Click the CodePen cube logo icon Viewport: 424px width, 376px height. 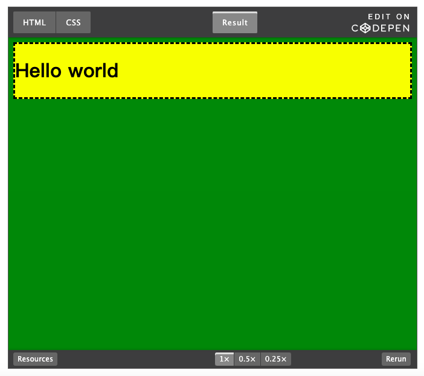coord(366,28)
